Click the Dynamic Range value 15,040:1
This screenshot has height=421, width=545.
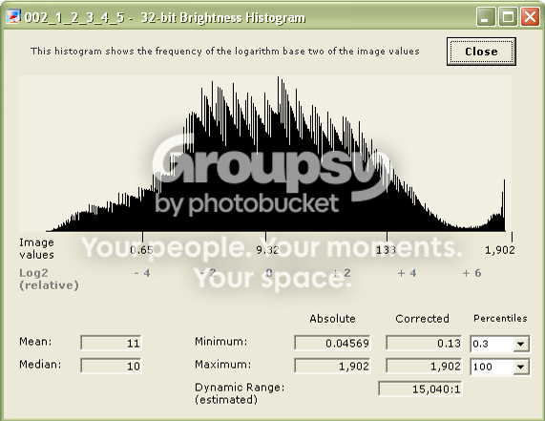coord(420,389)
